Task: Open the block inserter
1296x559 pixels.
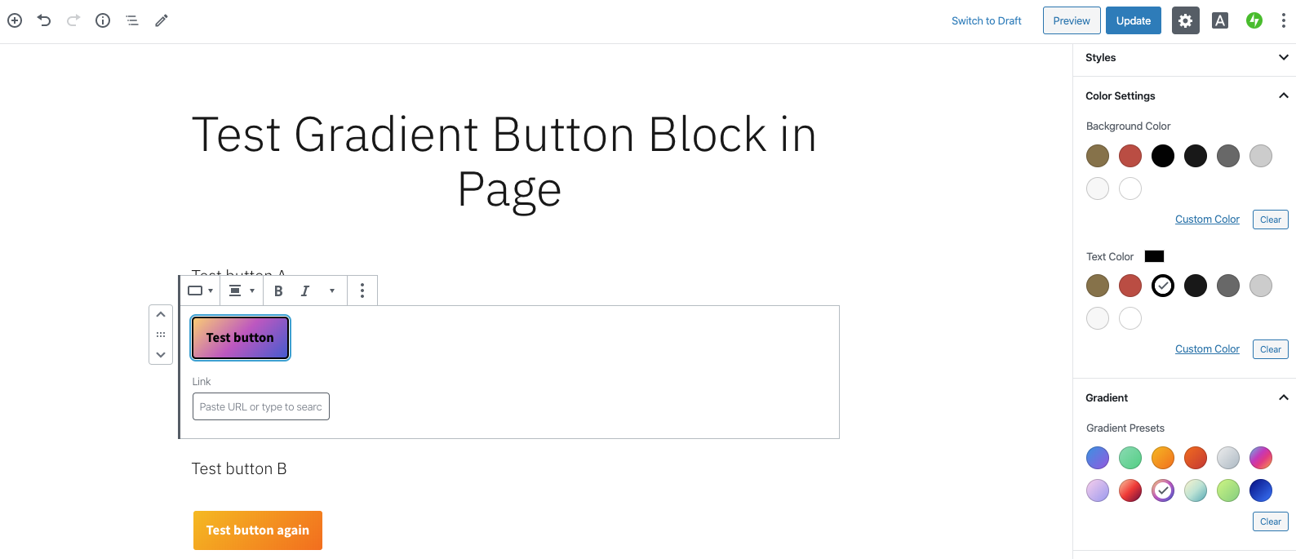Action: (14, 20)
